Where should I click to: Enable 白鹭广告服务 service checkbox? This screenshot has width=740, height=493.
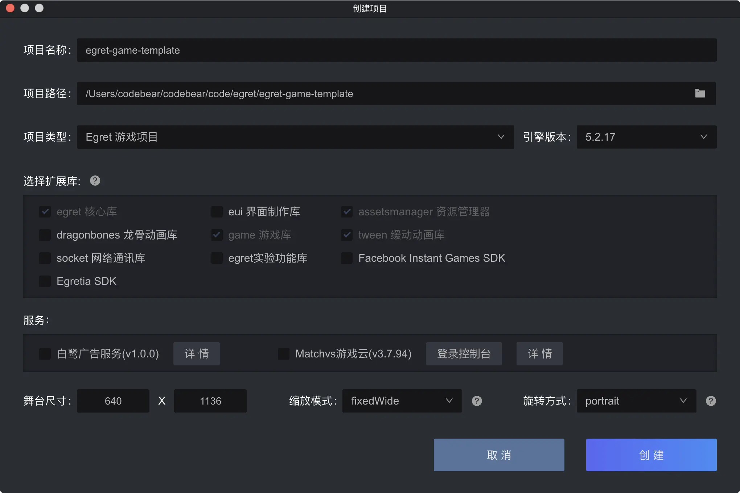[45, 354]
